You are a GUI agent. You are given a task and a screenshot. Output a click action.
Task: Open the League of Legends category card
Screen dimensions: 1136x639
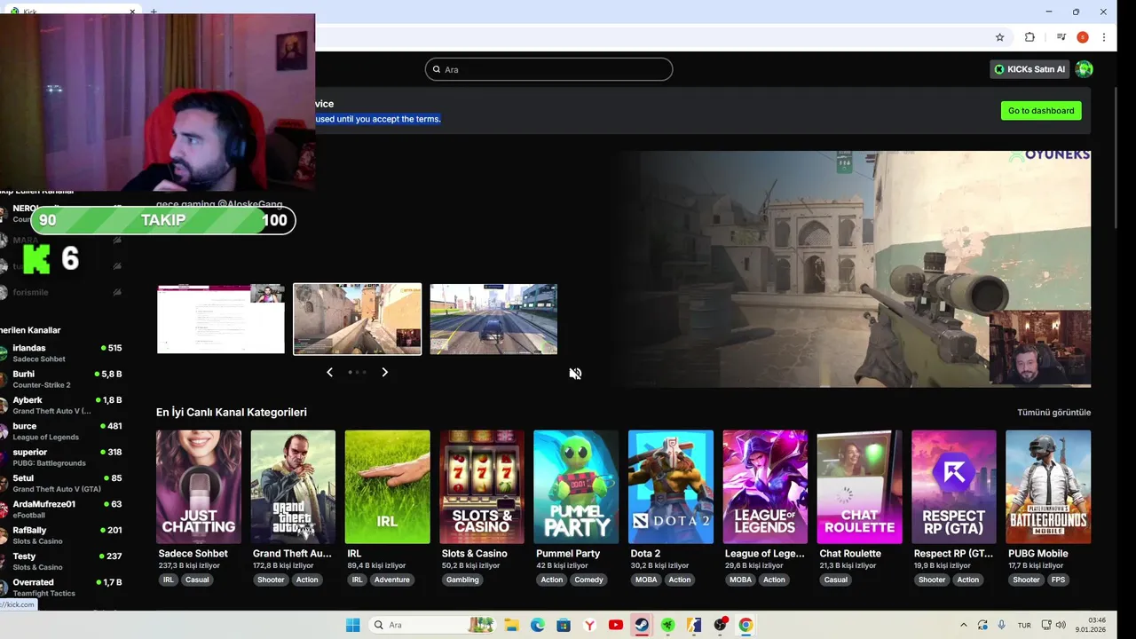[x=765, y=487]
